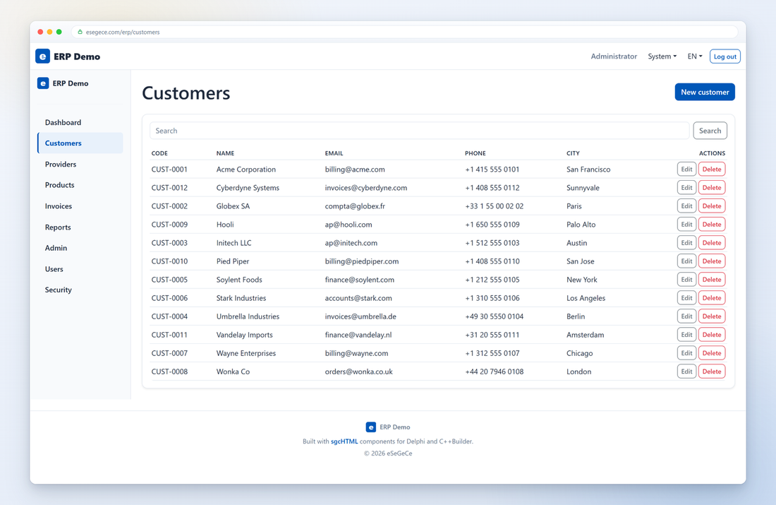Go to Users in the sidebar

click(80, 269)
